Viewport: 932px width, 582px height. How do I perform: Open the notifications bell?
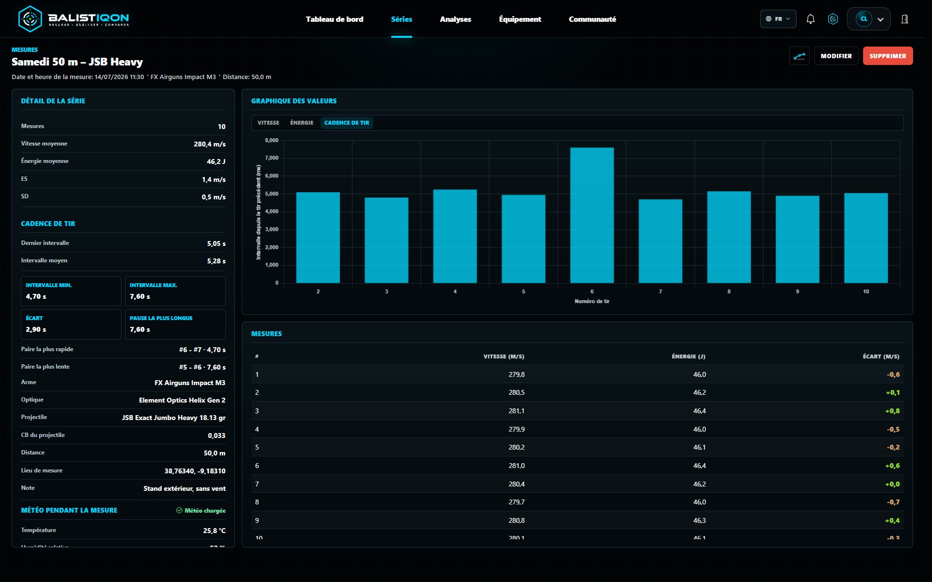(x=810, y=19)
